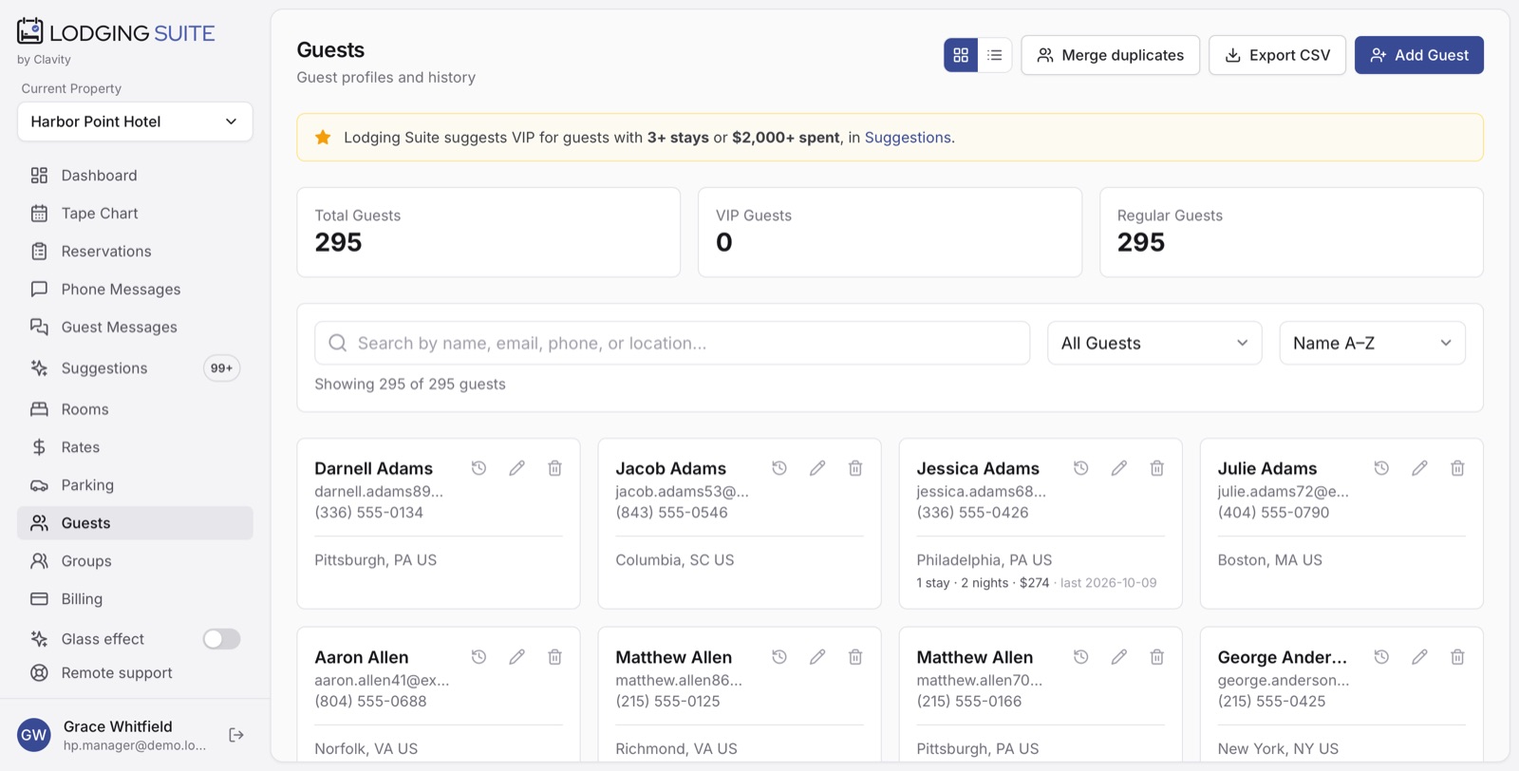Delete Jacob Adams guest card
The height and width of the screenshot is (771, 1519).
click(x=855, y=468)
